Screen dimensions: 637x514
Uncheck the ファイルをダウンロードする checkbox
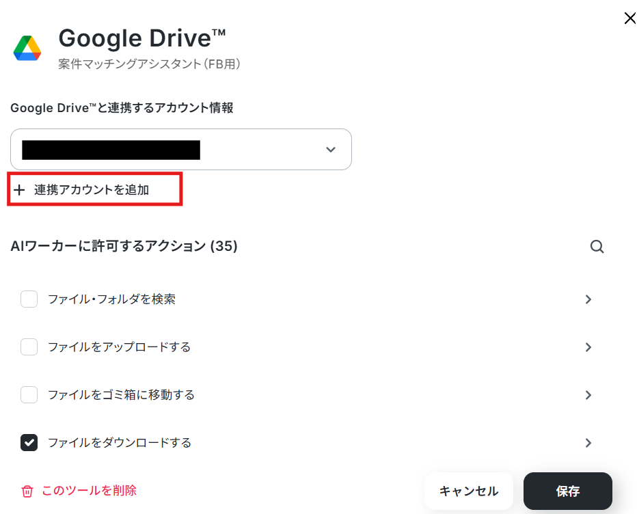(29, 442)
